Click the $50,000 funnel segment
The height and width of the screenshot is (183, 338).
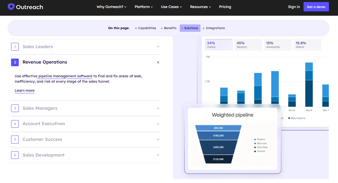pos(218,128)
